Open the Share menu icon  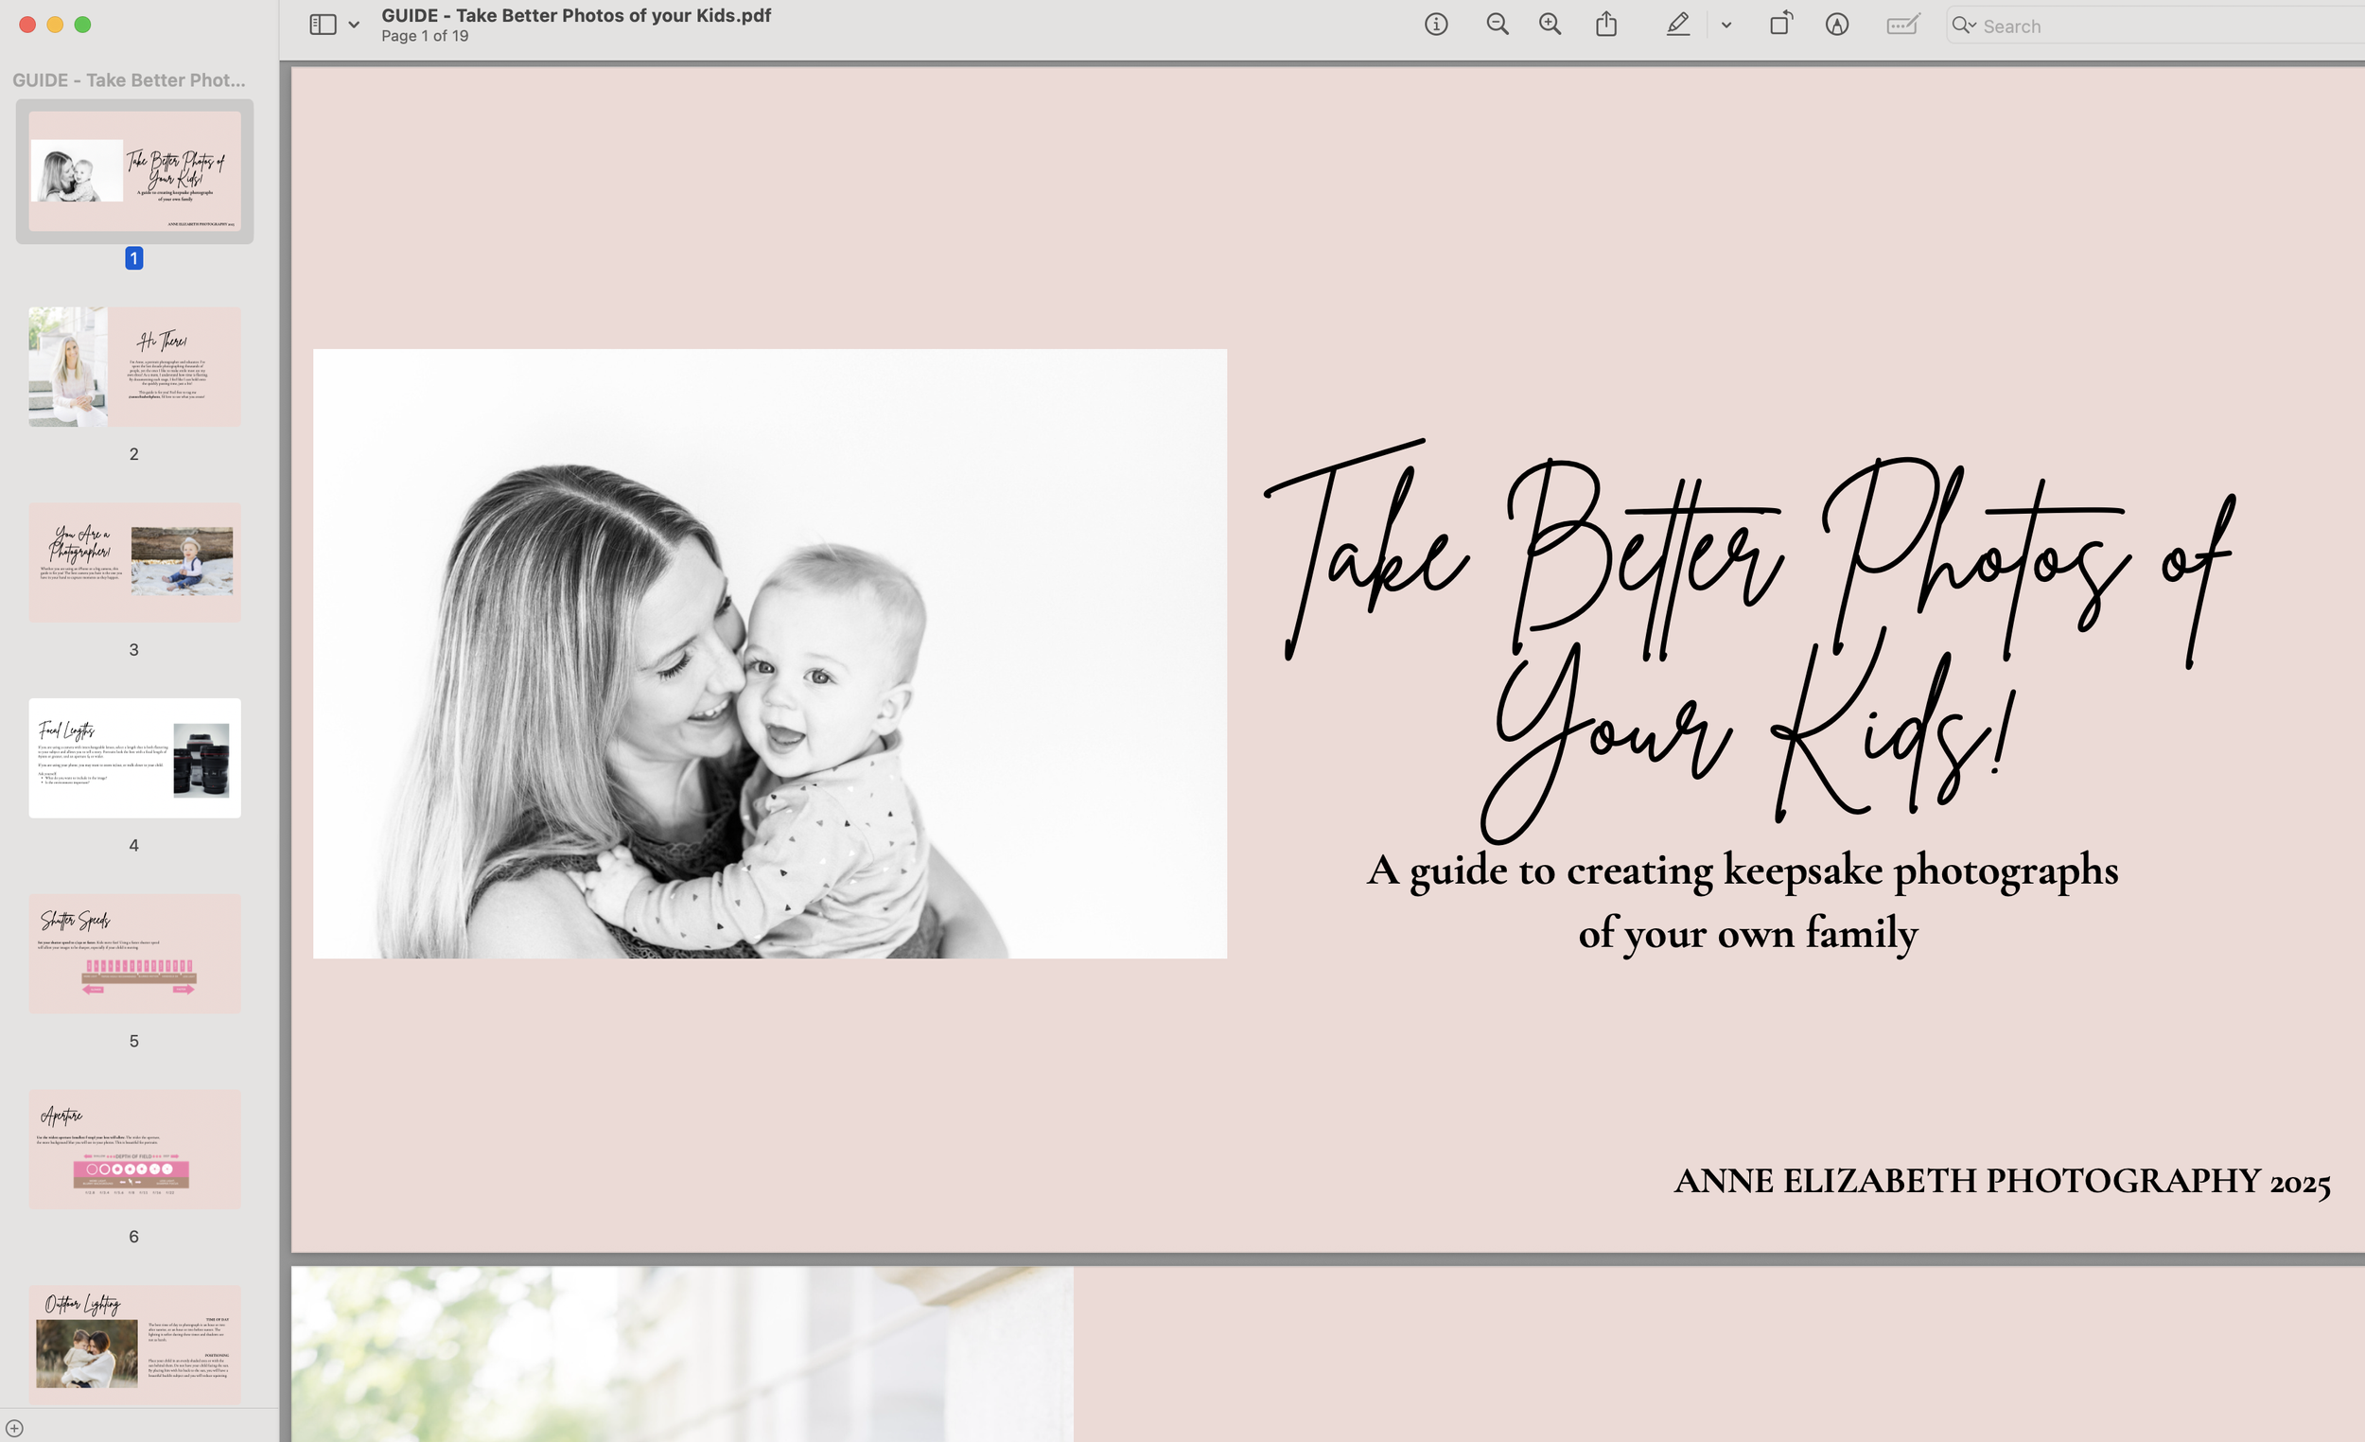pyautogui.click(x=1605, y=25)
